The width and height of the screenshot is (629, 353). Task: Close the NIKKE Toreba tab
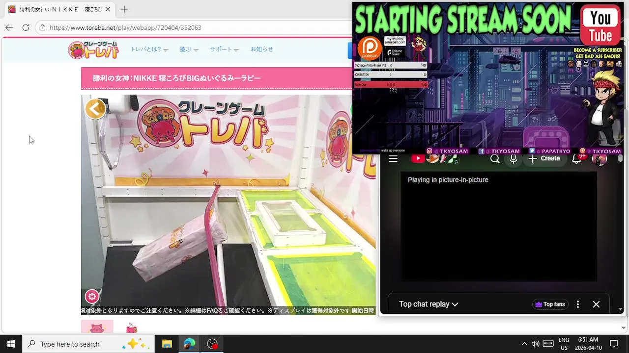[108, 9]
